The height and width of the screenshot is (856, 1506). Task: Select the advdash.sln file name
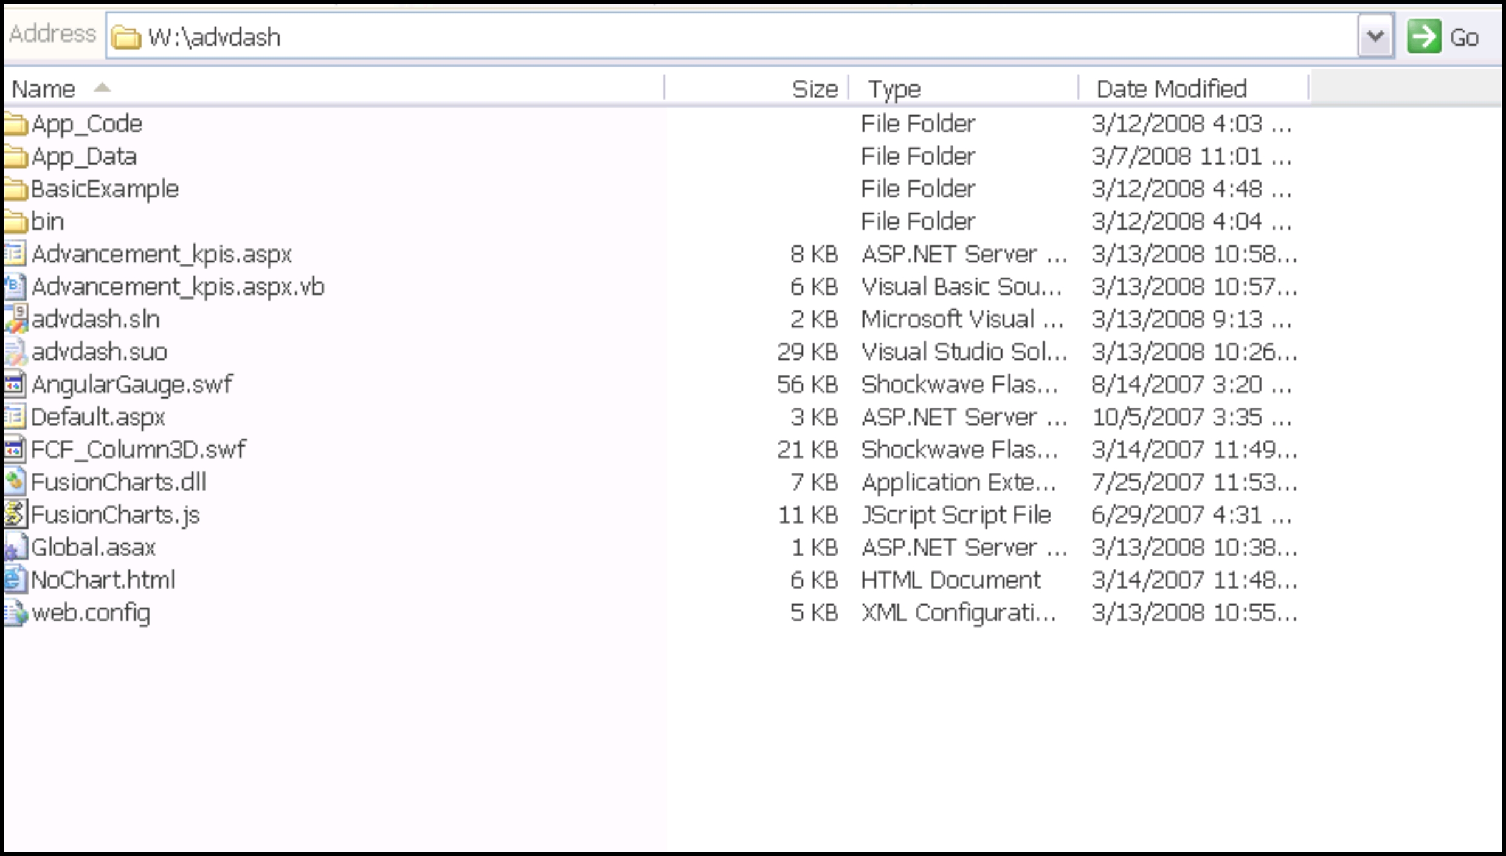click(x=95, y=320)
